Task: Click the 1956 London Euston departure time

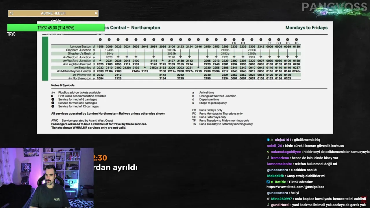Action: [x=100, y=47]
